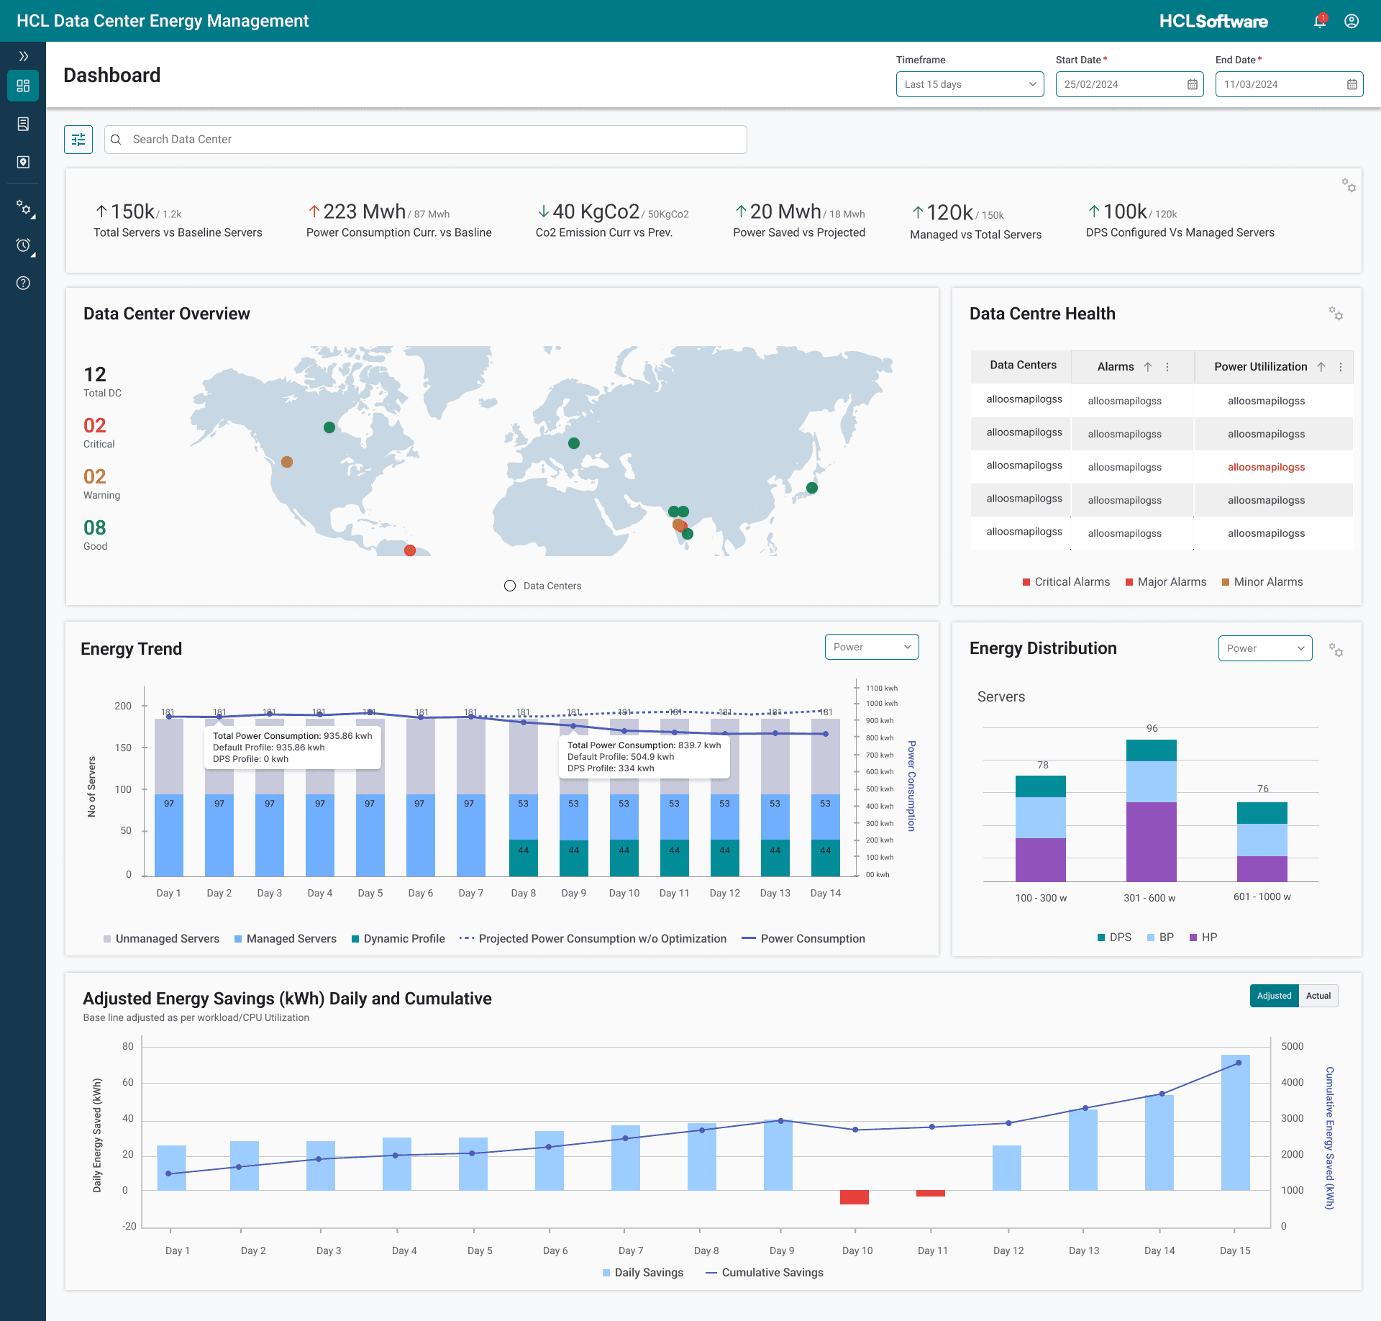Image resolution: width=1381 pixels, height=1321 pixels.
Task: Click the Minor Alarms legend swatch
Action: click(1226, 582)
